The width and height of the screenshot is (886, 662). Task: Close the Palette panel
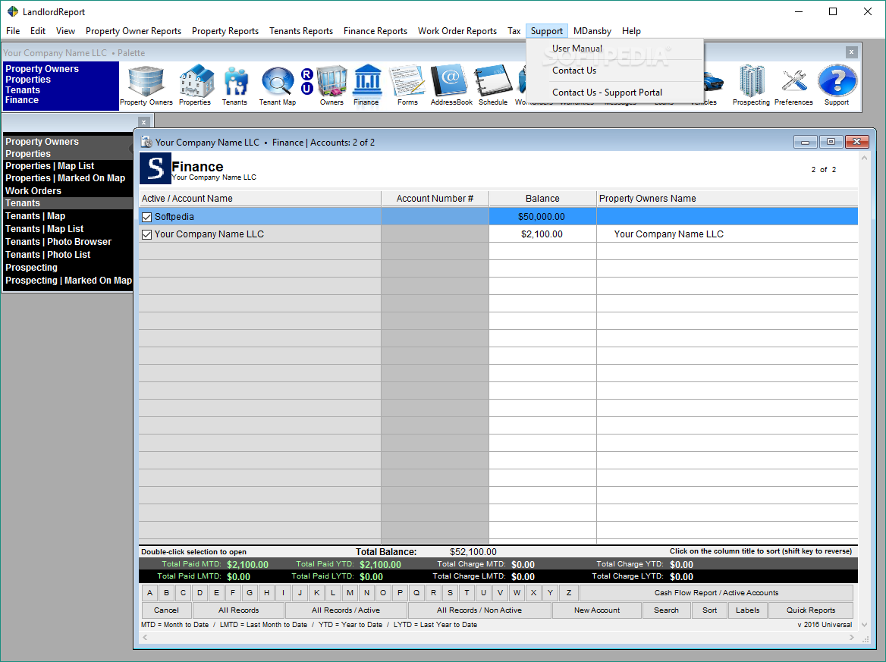[852, 52]
